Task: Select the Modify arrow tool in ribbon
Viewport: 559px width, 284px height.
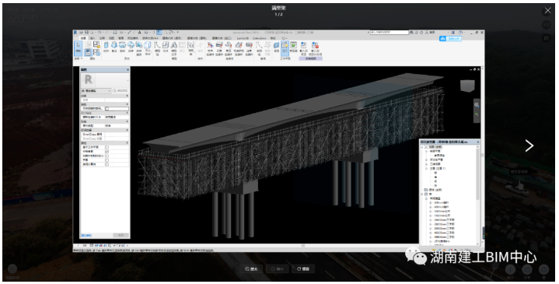Action: click(x=78, y=48)
